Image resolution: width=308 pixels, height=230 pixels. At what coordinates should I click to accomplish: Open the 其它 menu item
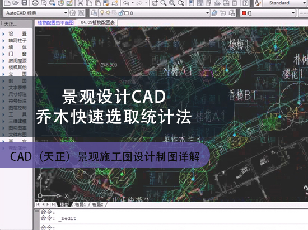tap(17, 141)
